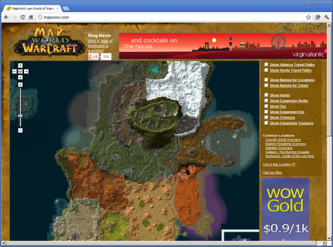Pan the map right
Screen dimensions: 333x247
click(26, 71)
